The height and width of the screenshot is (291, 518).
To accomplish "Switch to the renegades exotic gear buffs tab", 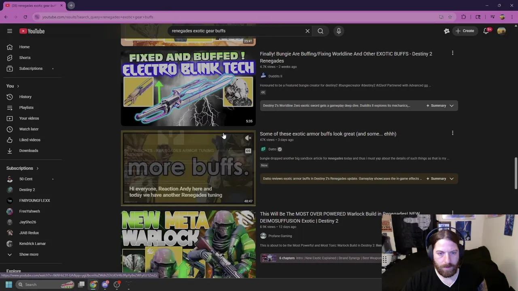I will (34, 5).
